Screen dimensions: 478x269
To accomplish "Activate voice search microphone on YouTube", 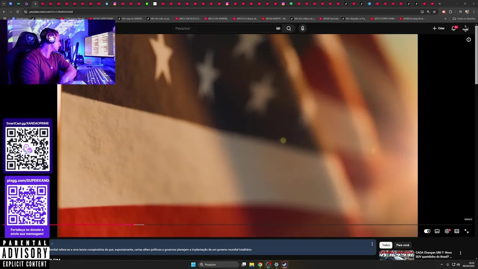I will (x=302, y=28).
